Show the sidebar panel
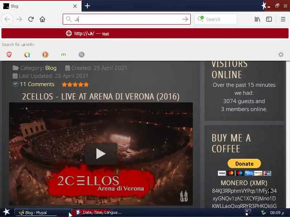 pyautogui.click(x=269, y=19)
